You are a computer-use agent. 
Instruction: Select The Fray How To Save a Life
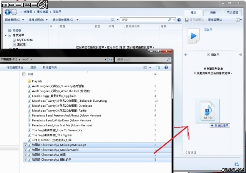[x=57, y=130]
